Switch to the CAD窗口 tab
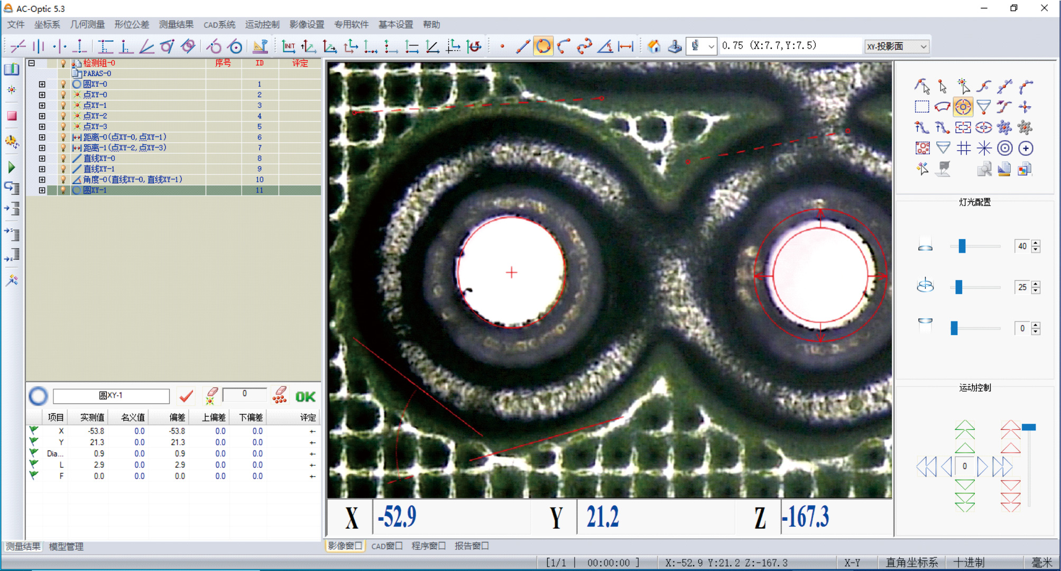 click(386, 546)
